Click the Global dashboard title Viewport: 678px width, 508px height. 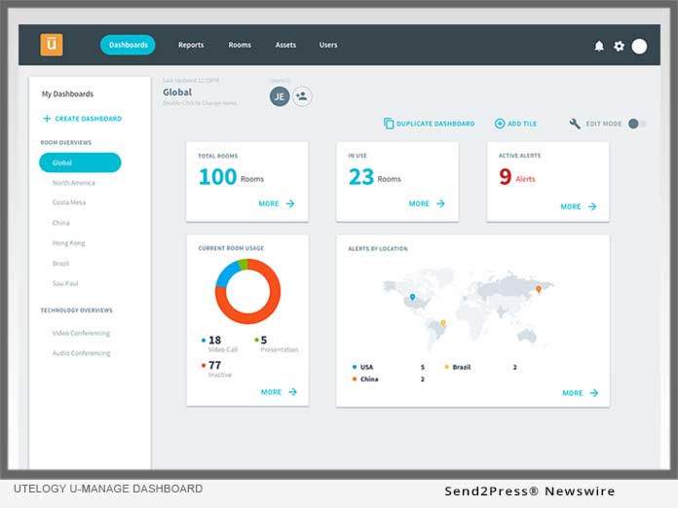(177, 92)
